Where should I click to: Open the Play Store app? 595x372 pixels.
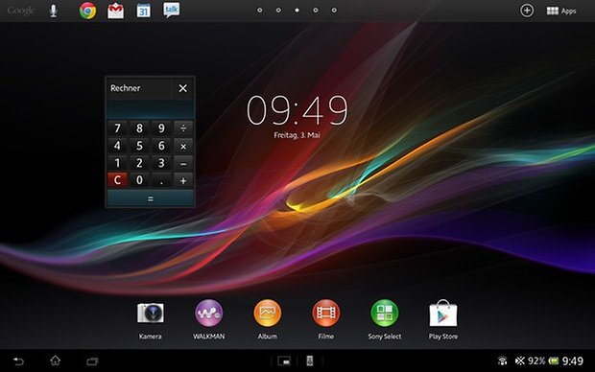point(443,320)
